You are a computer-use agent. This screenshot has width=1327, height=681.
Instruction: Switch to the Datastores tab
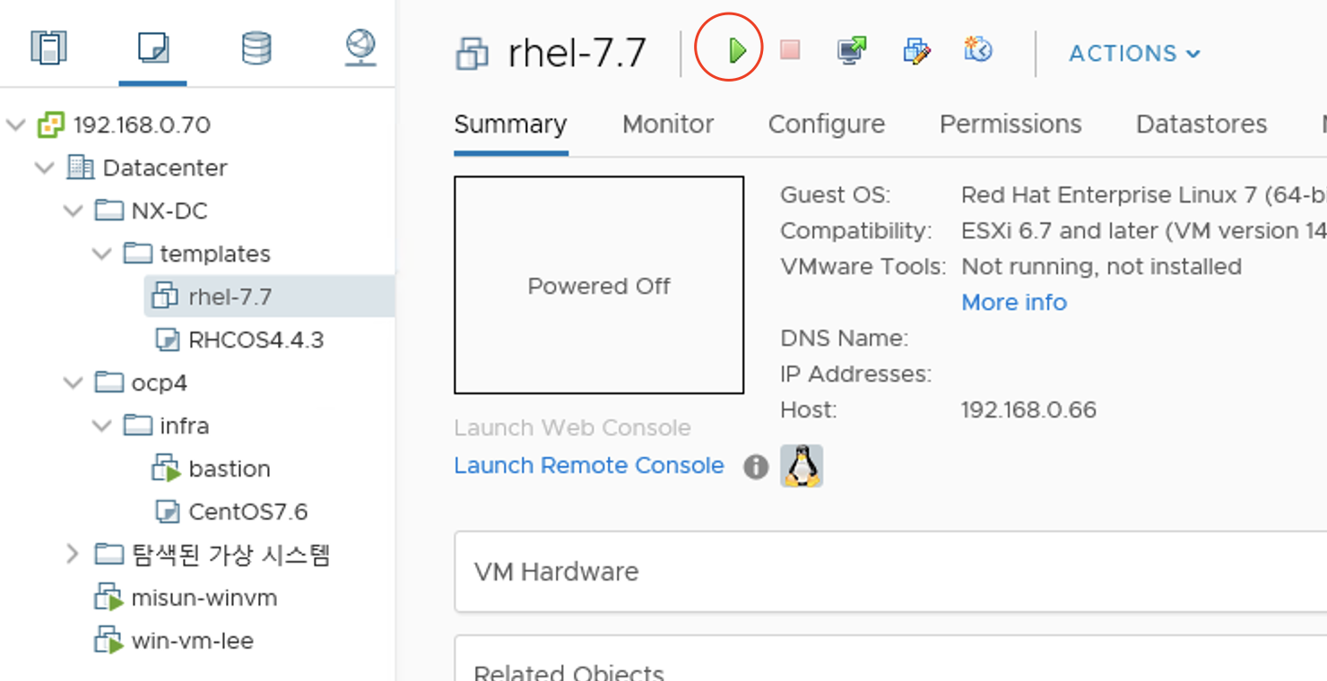tap(1201, 124)
